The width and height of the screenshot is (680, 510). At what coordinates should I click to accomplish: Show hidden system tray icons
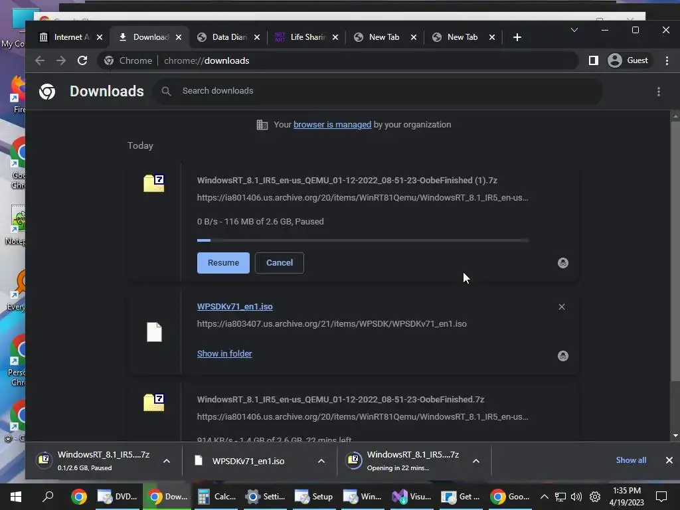click(x=545, y=497)
